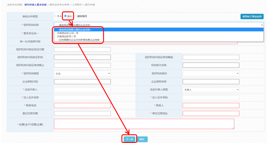Image resolution: width=267 pixels, height=143 pixels.
Task: Click the 机构英文名称 input field
Action: [211, 65]
